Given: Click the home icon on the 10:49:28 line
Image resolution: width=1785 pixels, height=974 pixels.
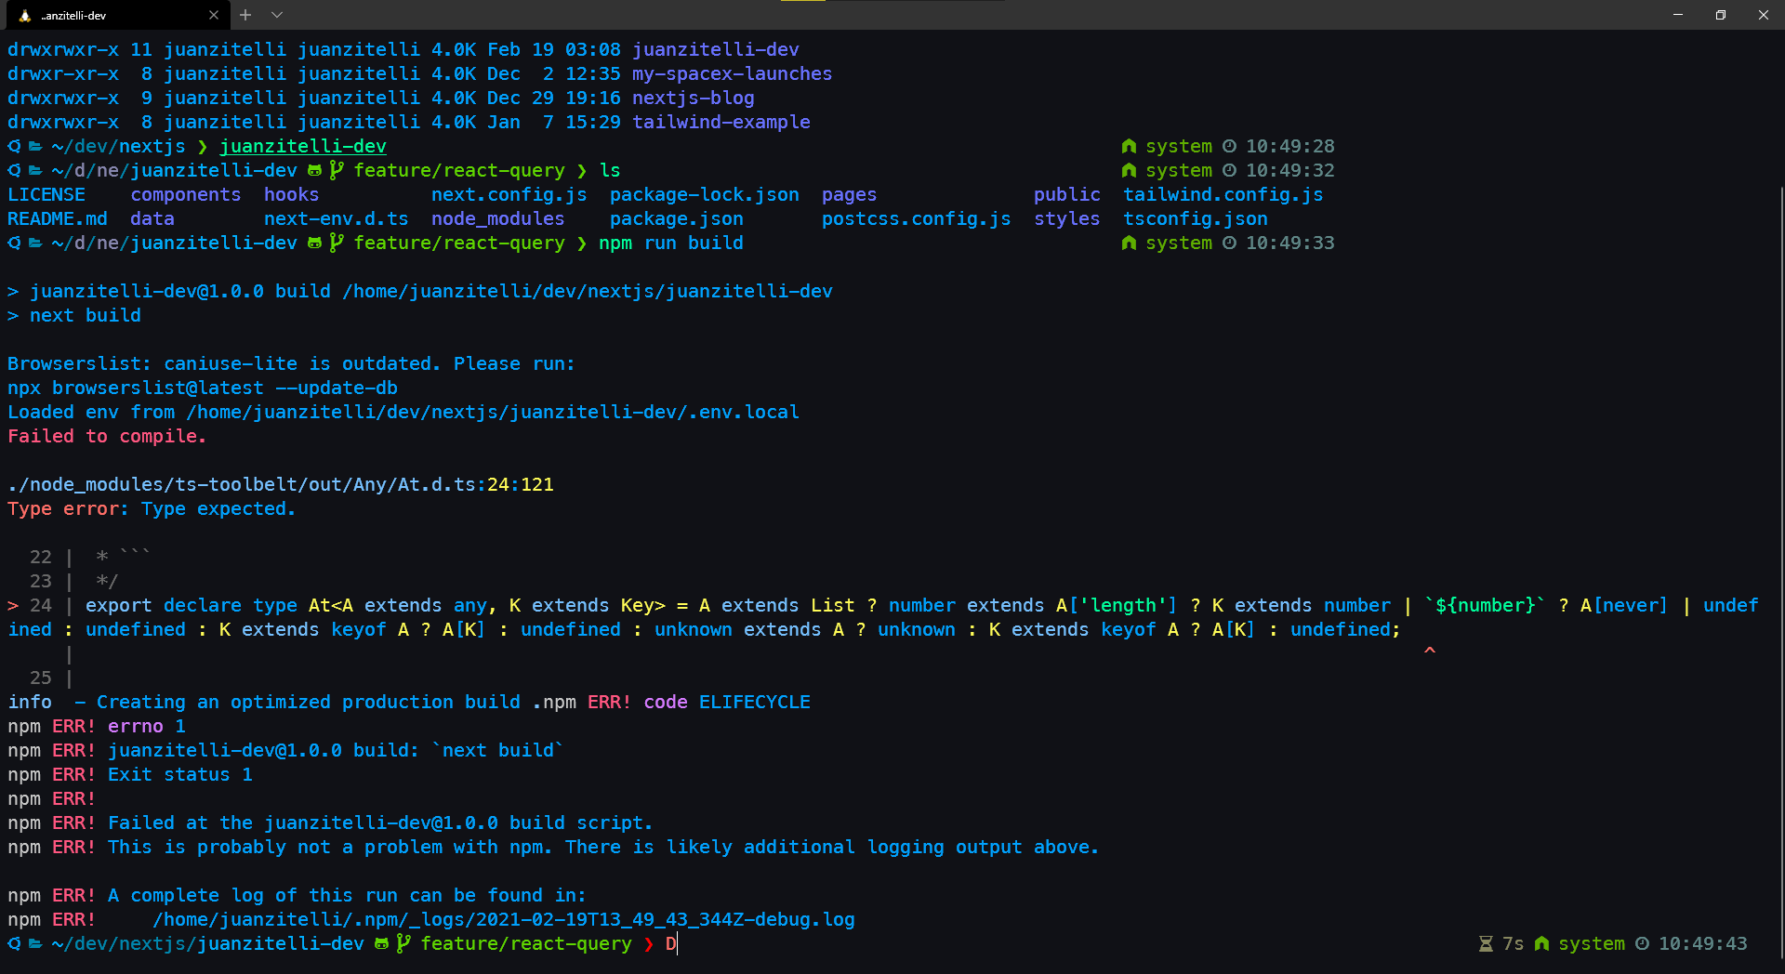Looking at the screenshot, I should [x=1129, y=146].
